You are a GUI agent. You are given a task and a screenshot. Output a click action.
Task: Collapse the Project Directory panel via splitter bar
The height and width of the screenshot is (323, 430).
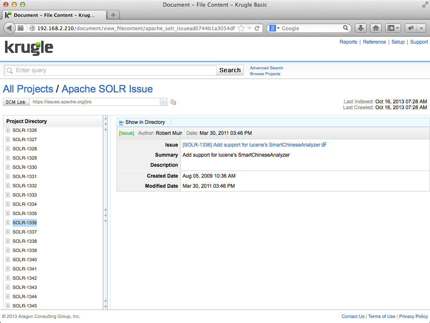coord(106,213)
